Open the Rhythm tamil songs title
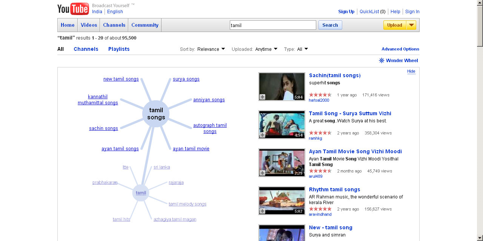 (334, 189)
